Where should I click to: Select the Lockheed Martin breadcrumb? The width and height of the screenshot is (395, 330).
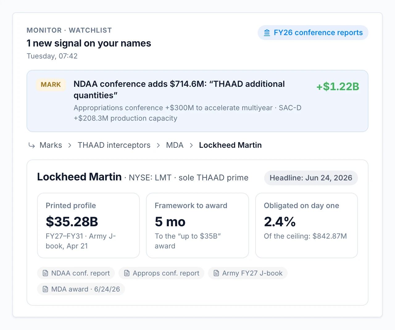point(230,145)
